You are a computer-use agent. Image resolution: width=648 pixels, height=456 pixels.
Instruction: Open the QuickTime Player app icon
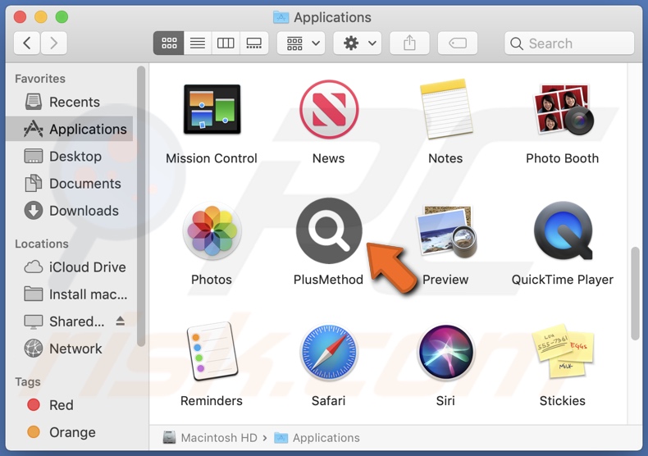pos(563,230)
